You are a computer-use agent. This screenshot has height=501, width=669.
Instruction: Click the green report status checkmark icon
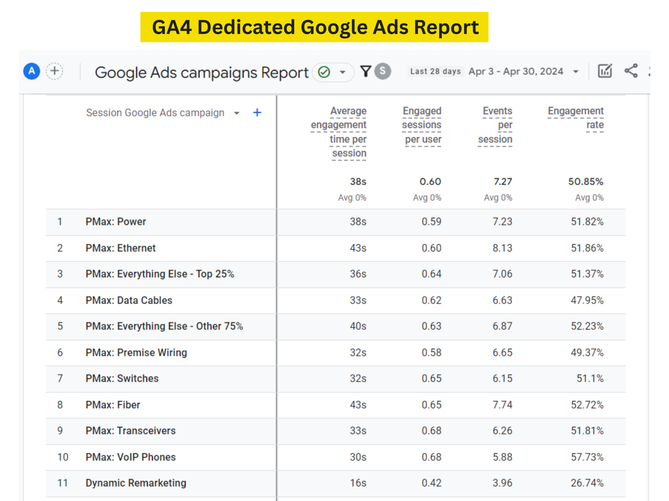coord(324,72)
